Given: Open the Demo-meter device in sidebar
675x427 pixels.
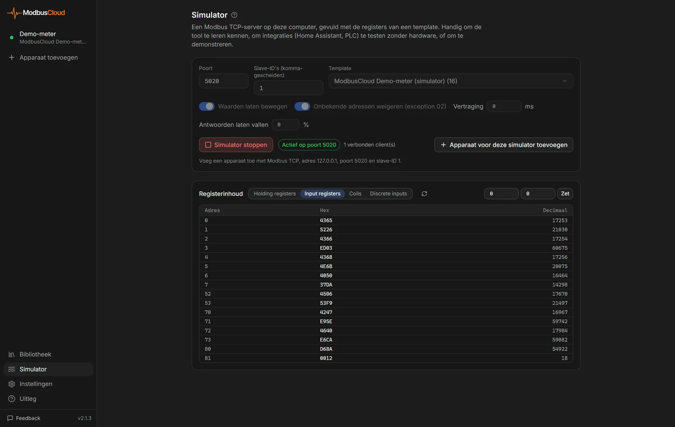Looking at the screenshot, I should [x=48, y=38].
